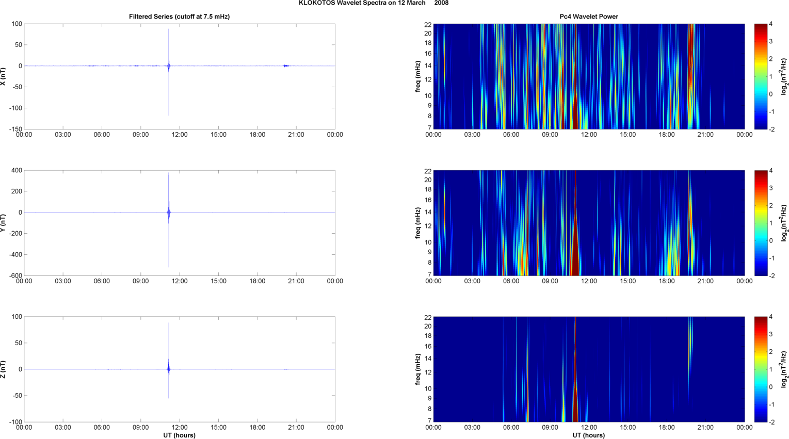Select the X (nT) axis label
The height and width of the screenshot is (439, 789).
[x=4, y=76]
